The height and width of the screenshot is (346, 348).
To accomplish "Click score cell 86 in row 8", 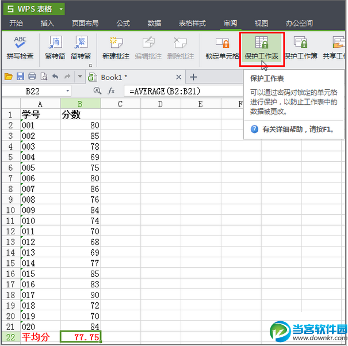I will [81, 189].
